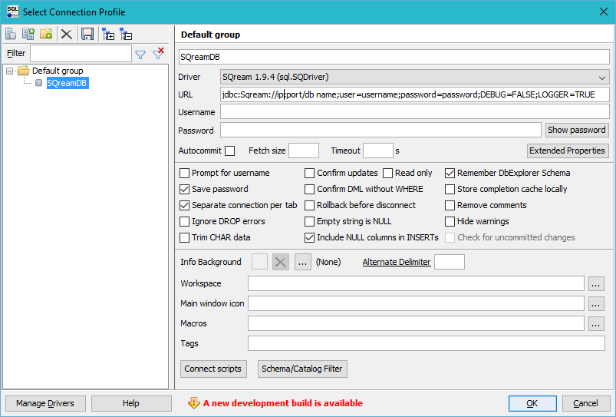Reset Info Background with the X button
616x417 pixels.
(x=281, y=262)
